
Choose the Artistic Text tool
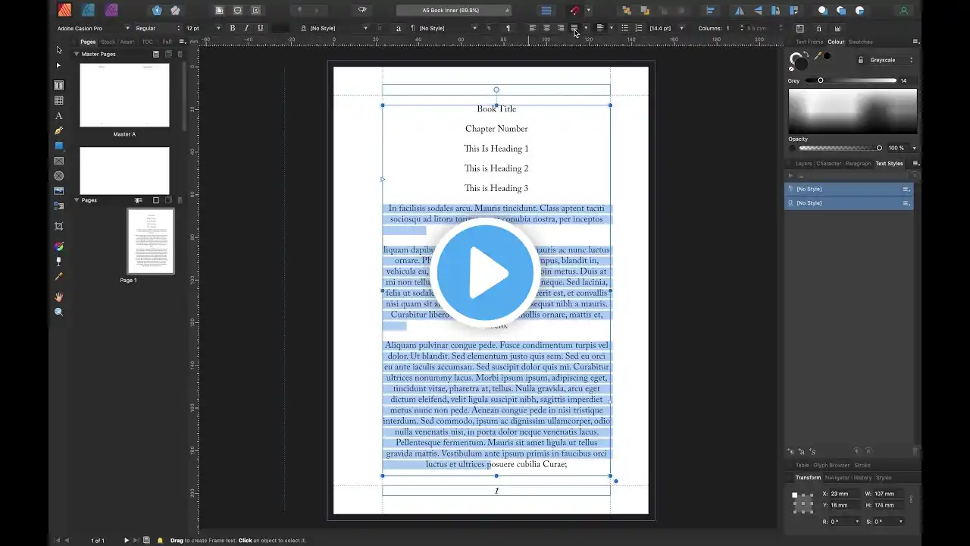coord(59,116)
